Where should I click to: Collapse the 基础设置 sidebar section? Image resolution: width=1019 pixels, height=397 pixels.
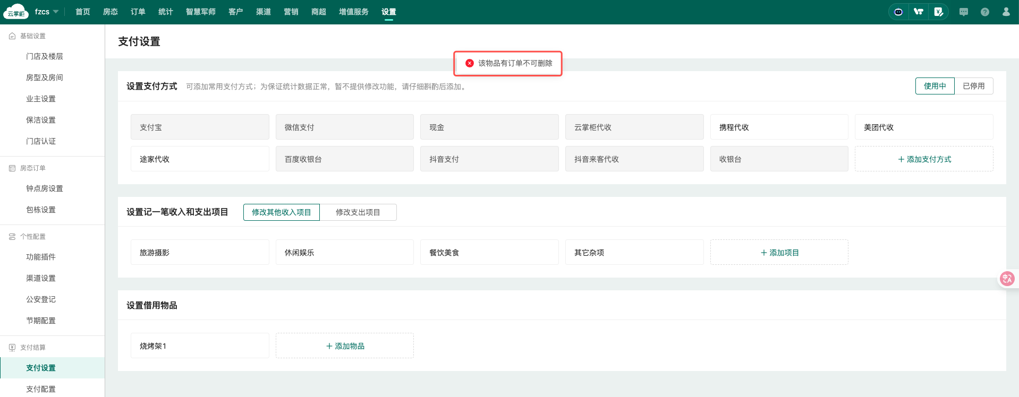point(32,36)
